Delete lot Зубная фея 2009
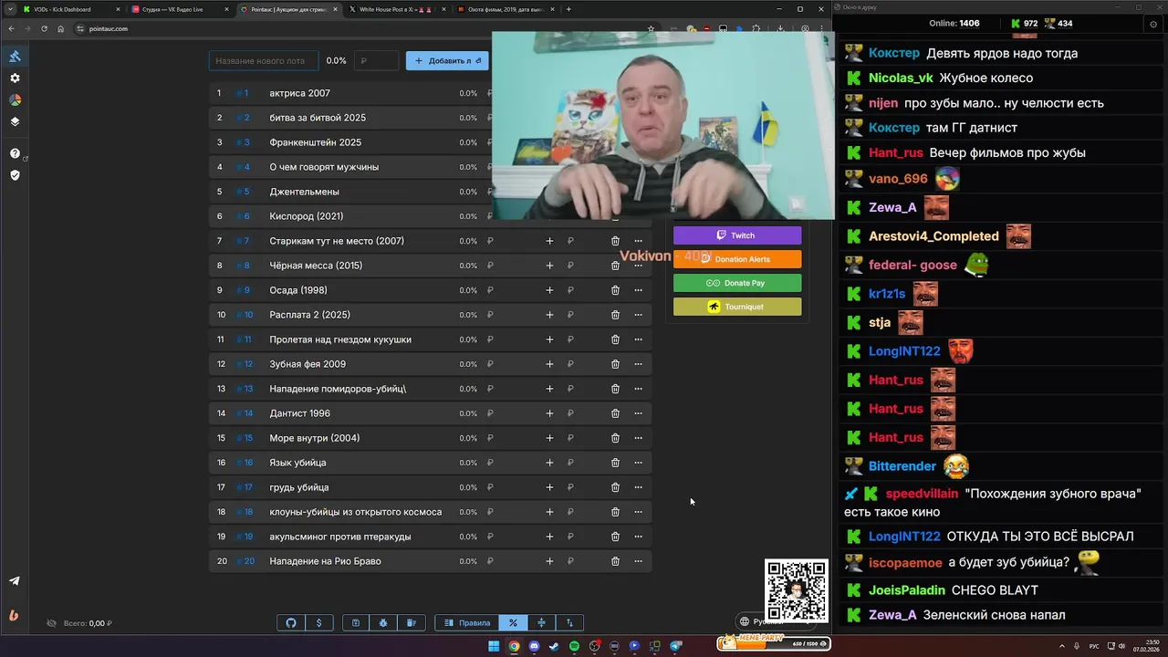Viewport: 1168px width, 657px height. click(615, 364)
